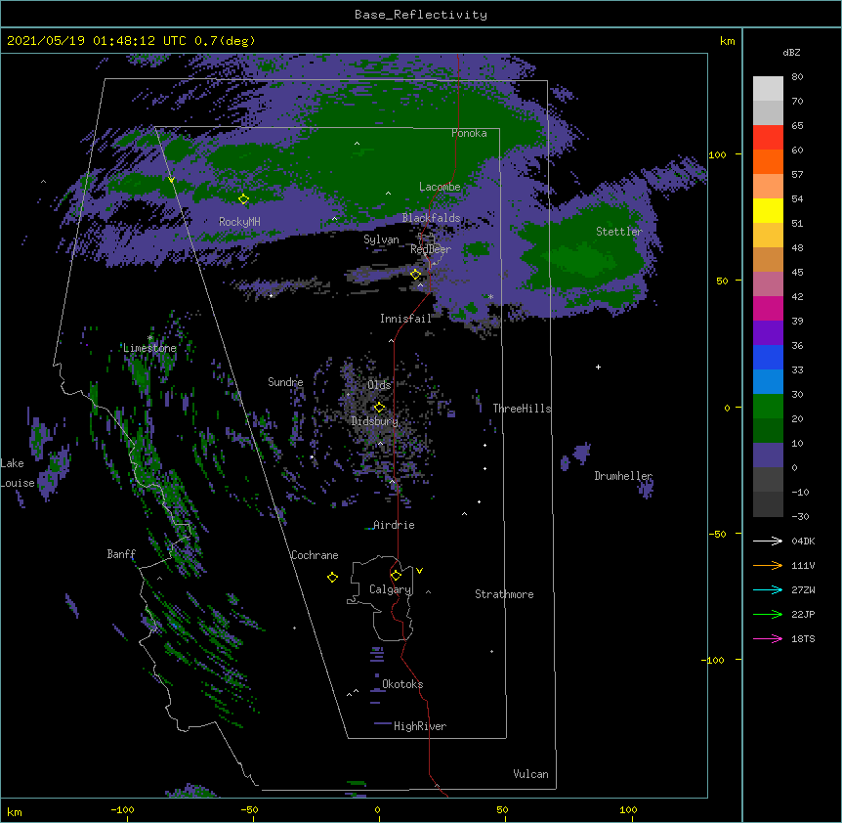Click the Base_Reflectivity title
This screenshot has height=823, width=842.
tap(421, 15)
